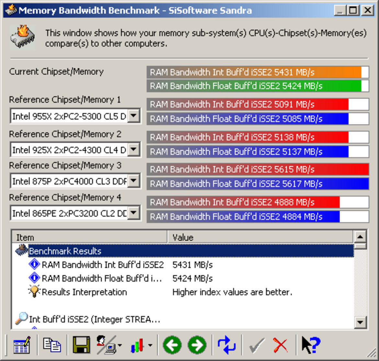Click the window resize grip corner
This screenshot has height=361, width=379.
pos(372,353)
